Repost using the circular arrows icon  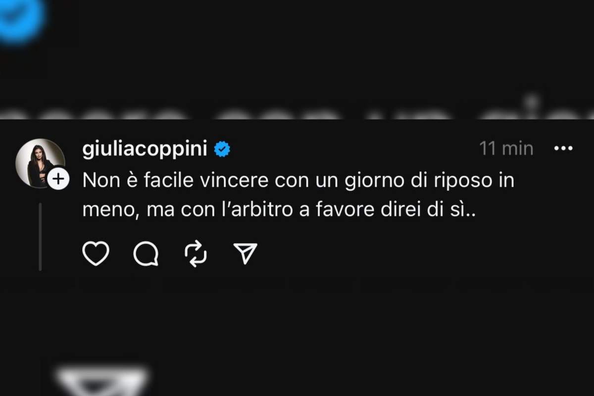click(x=196, y=254)
